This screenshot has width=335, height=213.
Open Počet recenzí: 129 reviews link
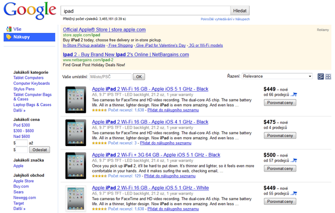(x=124, y=176)
